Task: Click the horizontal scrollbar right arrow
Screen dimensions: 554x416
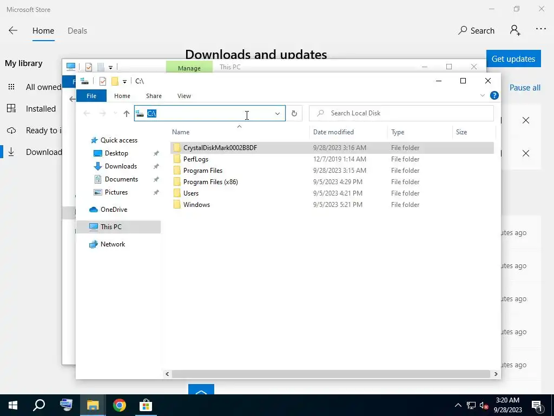Action: tap(496, 374)
